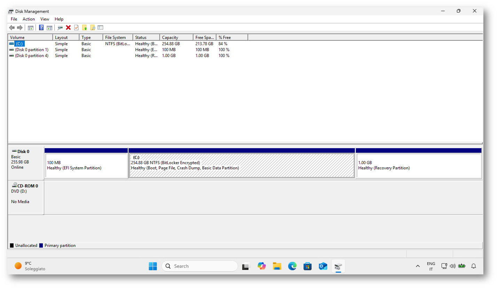Click the Help question mark toolbar icon

coord(41,28)
